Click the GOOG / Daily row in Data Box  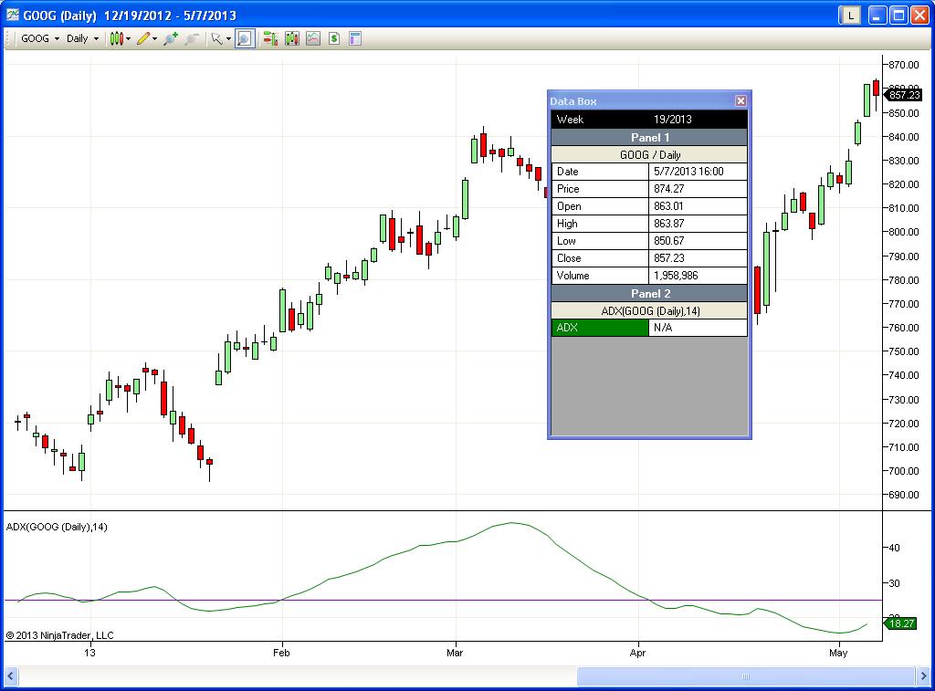[649, 154]
